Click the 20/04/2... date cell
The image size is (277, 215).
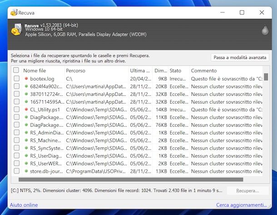click(x=141, y=79)
